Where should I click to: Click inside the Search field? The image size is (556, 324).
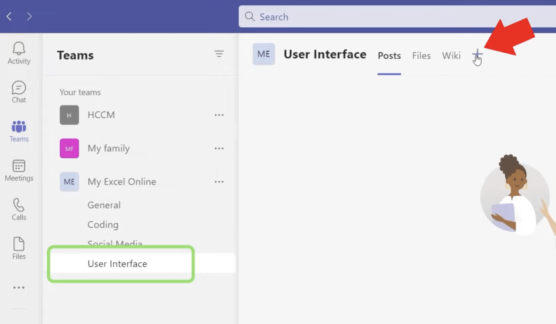tap(326, 17)
